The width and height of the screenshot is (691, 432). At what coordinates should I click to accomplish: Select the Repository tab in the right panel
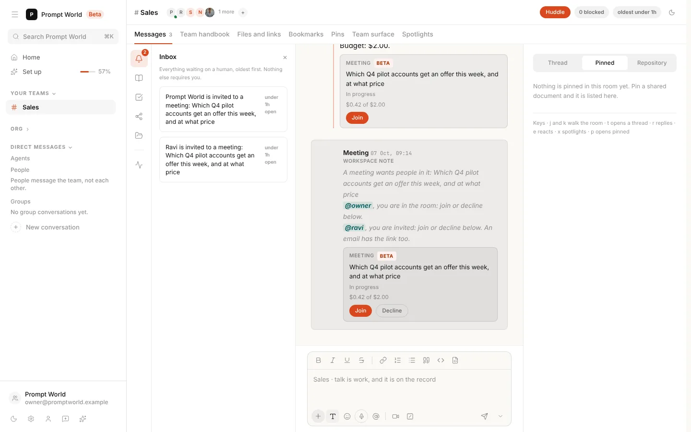(652, 63)
